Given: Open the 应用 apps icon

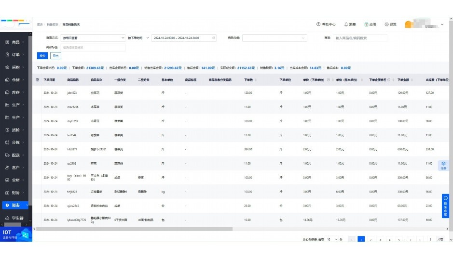Looking at the screenshot, I should (x=366, y=25).
